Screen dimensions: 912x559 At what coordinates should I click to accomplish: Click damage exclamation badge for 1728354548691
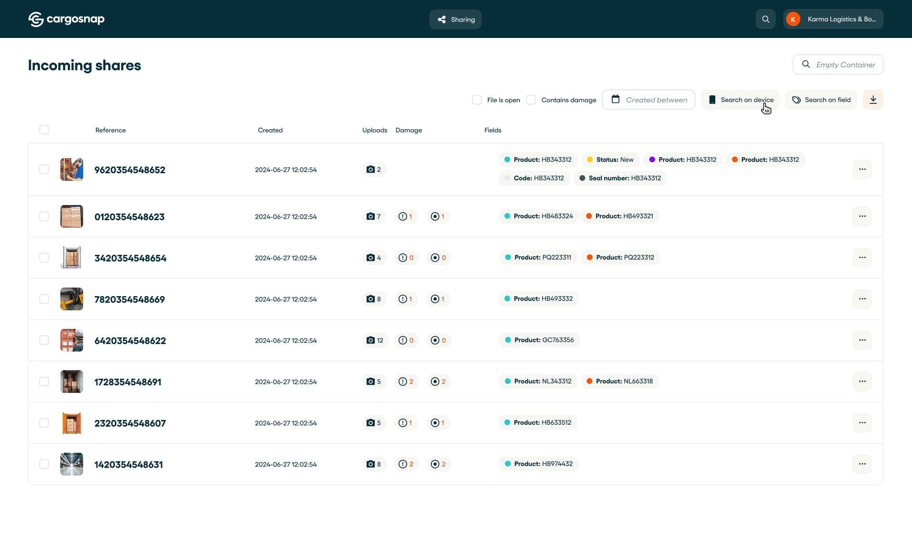(x=406, y=382)
